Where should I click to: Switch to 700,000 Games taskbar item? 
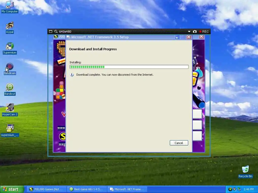coord(46,189)
